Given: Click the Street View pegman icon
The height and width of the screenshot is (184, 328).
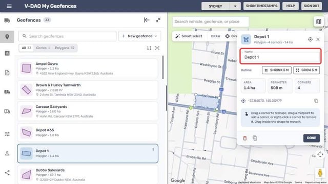Looking at the screenshot, I should [320, 173].
